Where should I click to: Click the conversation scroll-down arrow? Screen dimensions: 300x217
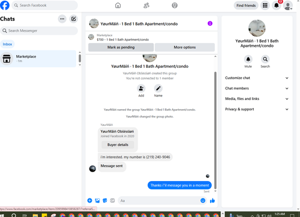[215, 191]
